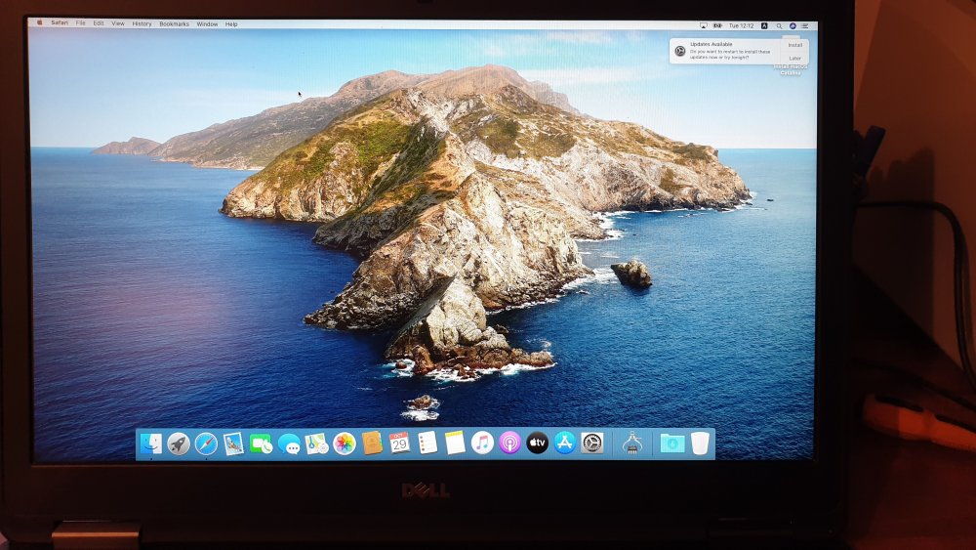Open the Apple menu

pyautogui.click(x=40, y=23)
